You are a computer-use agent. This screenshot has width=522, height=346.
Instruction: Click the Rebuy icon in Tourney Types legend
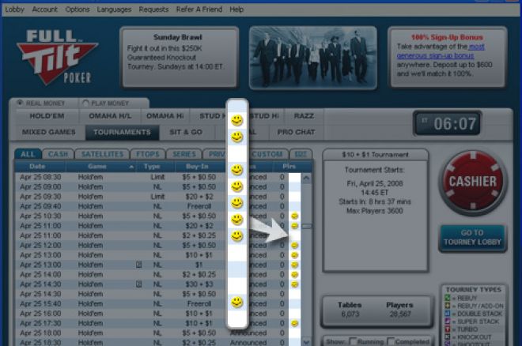pos(448,298)
